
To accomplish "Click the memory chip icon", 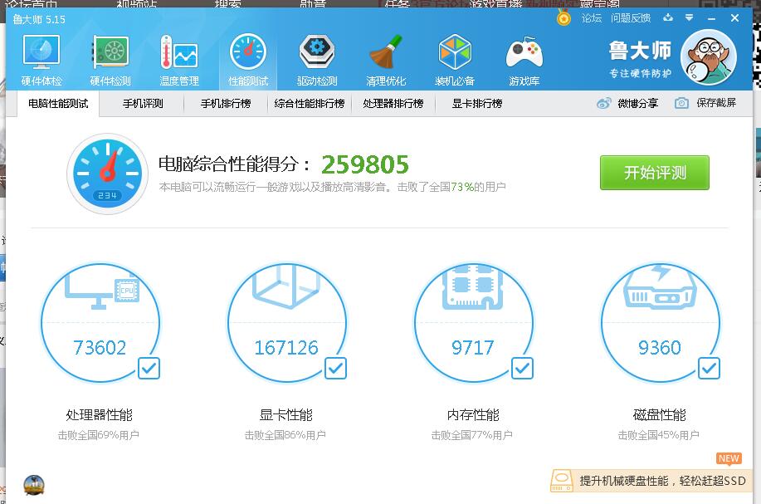I will point(473,287).
